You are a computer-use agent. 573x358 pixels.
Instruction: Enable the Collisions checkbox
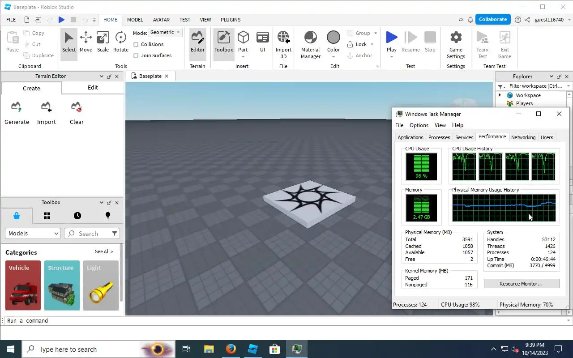pyautogui.click(x=136, y=44)
